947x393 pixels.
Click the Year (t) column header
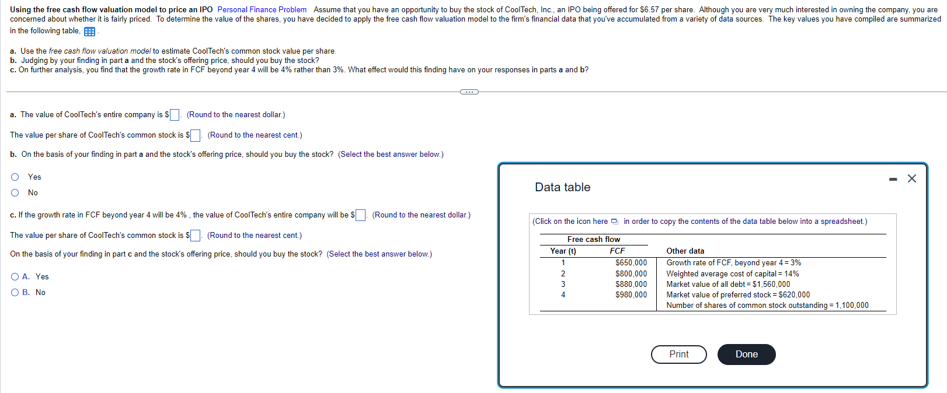pos(563,251)
